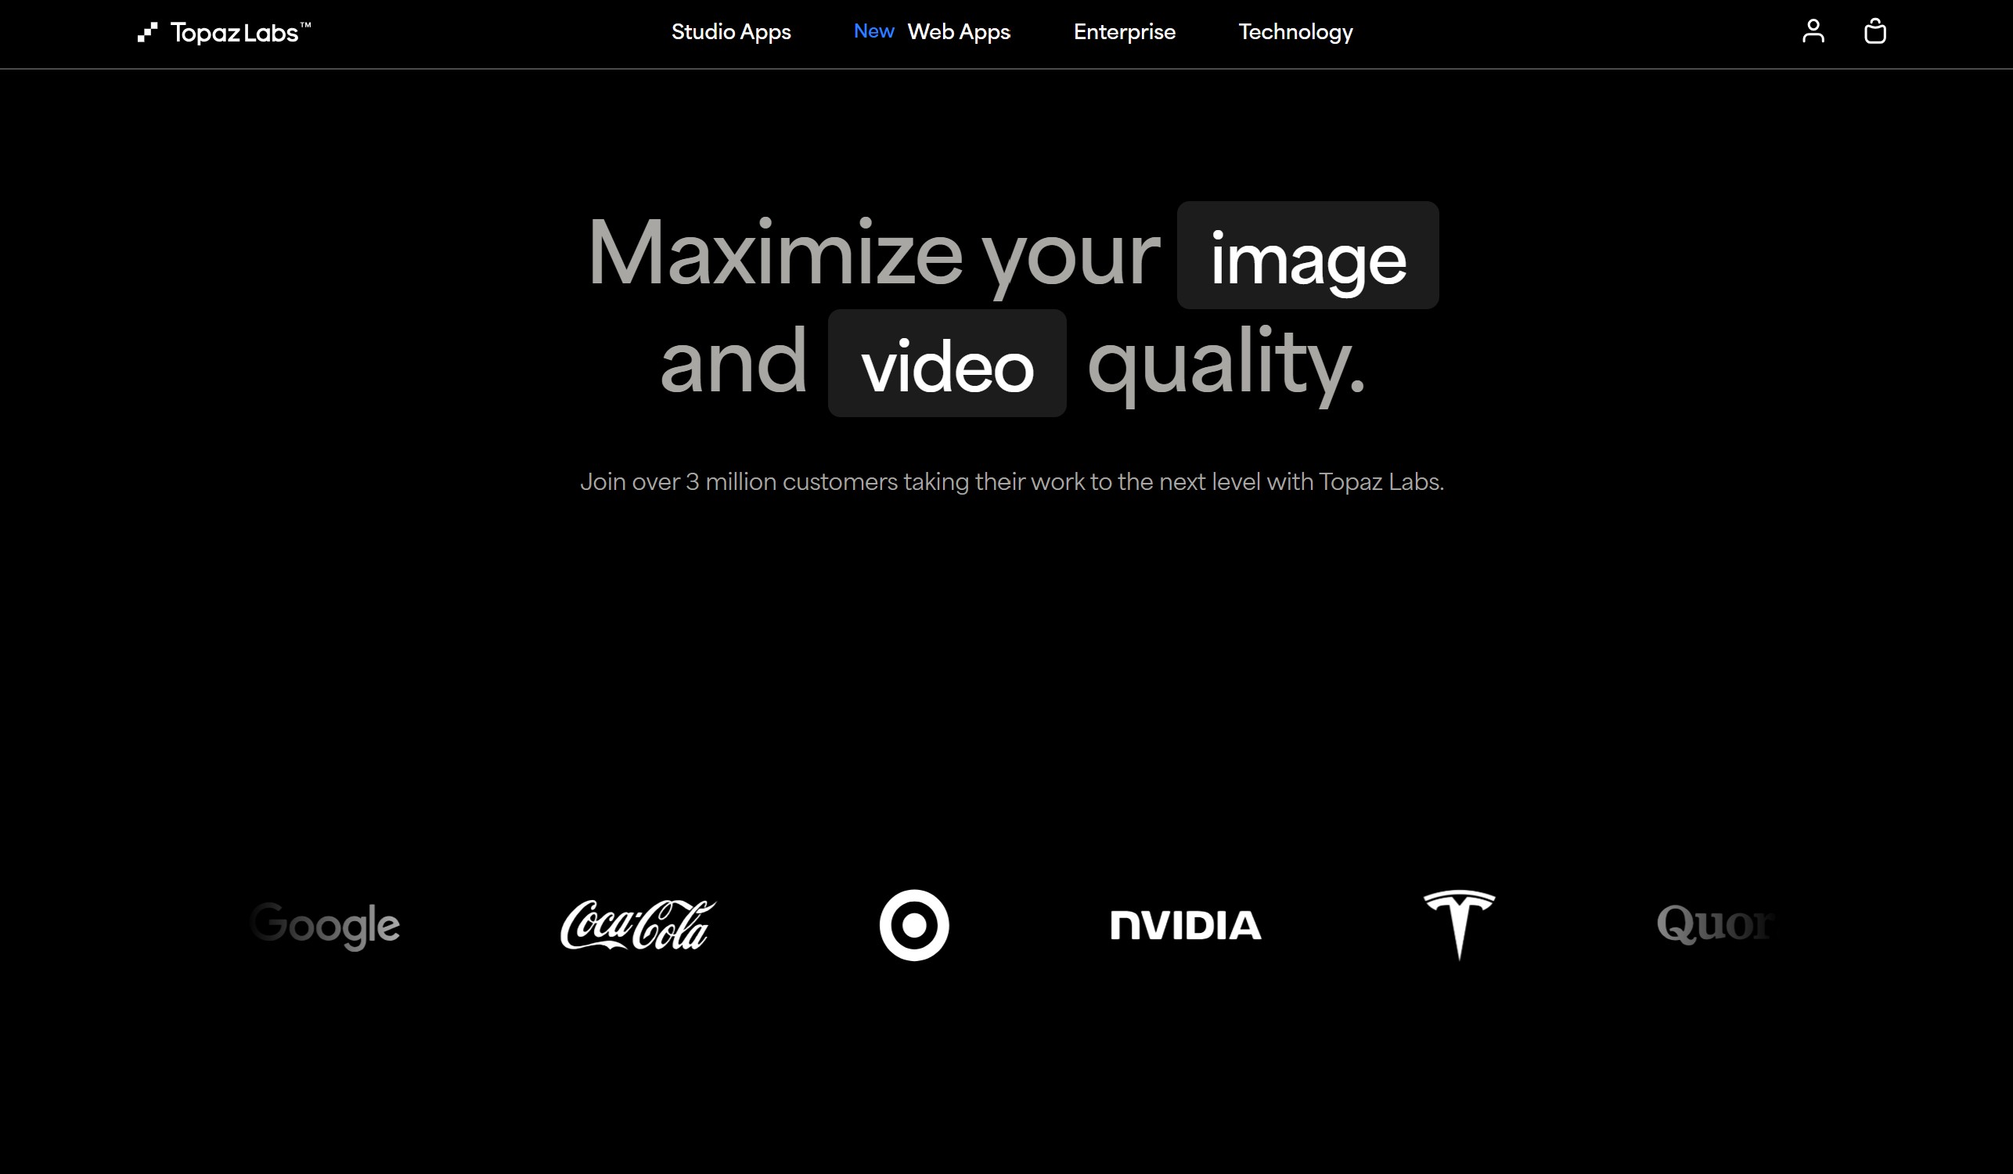Open the shopping bag cart icon
The image size is (2013, 1174).
pos(1874,31)
